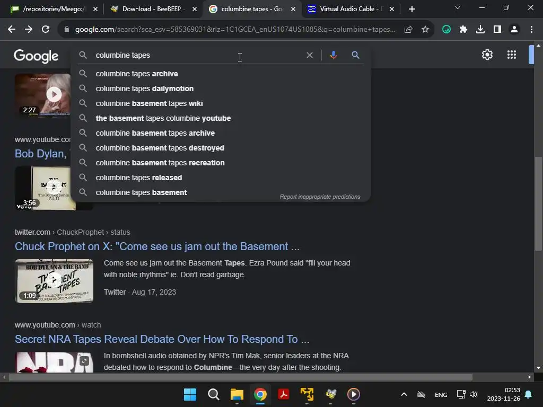Reload the current page
The image size is (543, 407).
click(46, 30)
